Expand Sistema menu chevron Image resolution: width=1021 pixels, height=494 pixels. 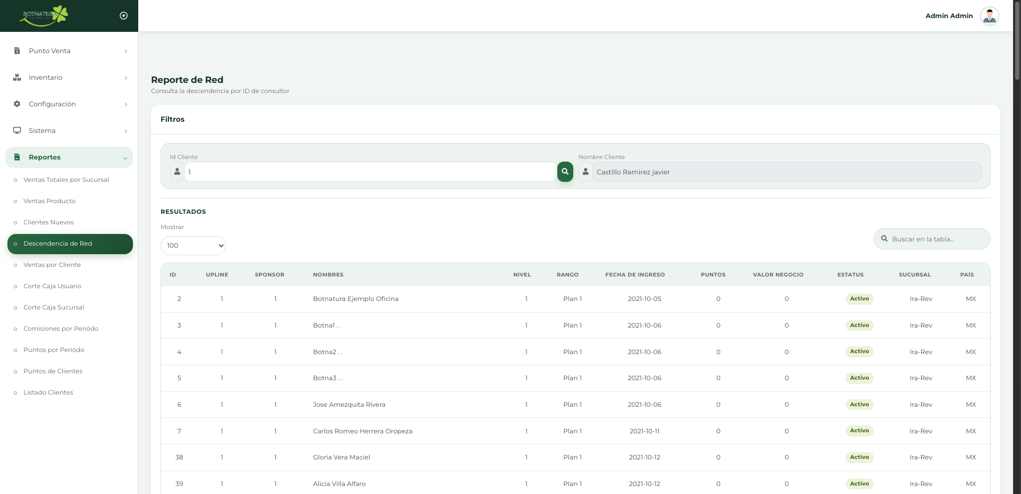[x=125, y=131]
